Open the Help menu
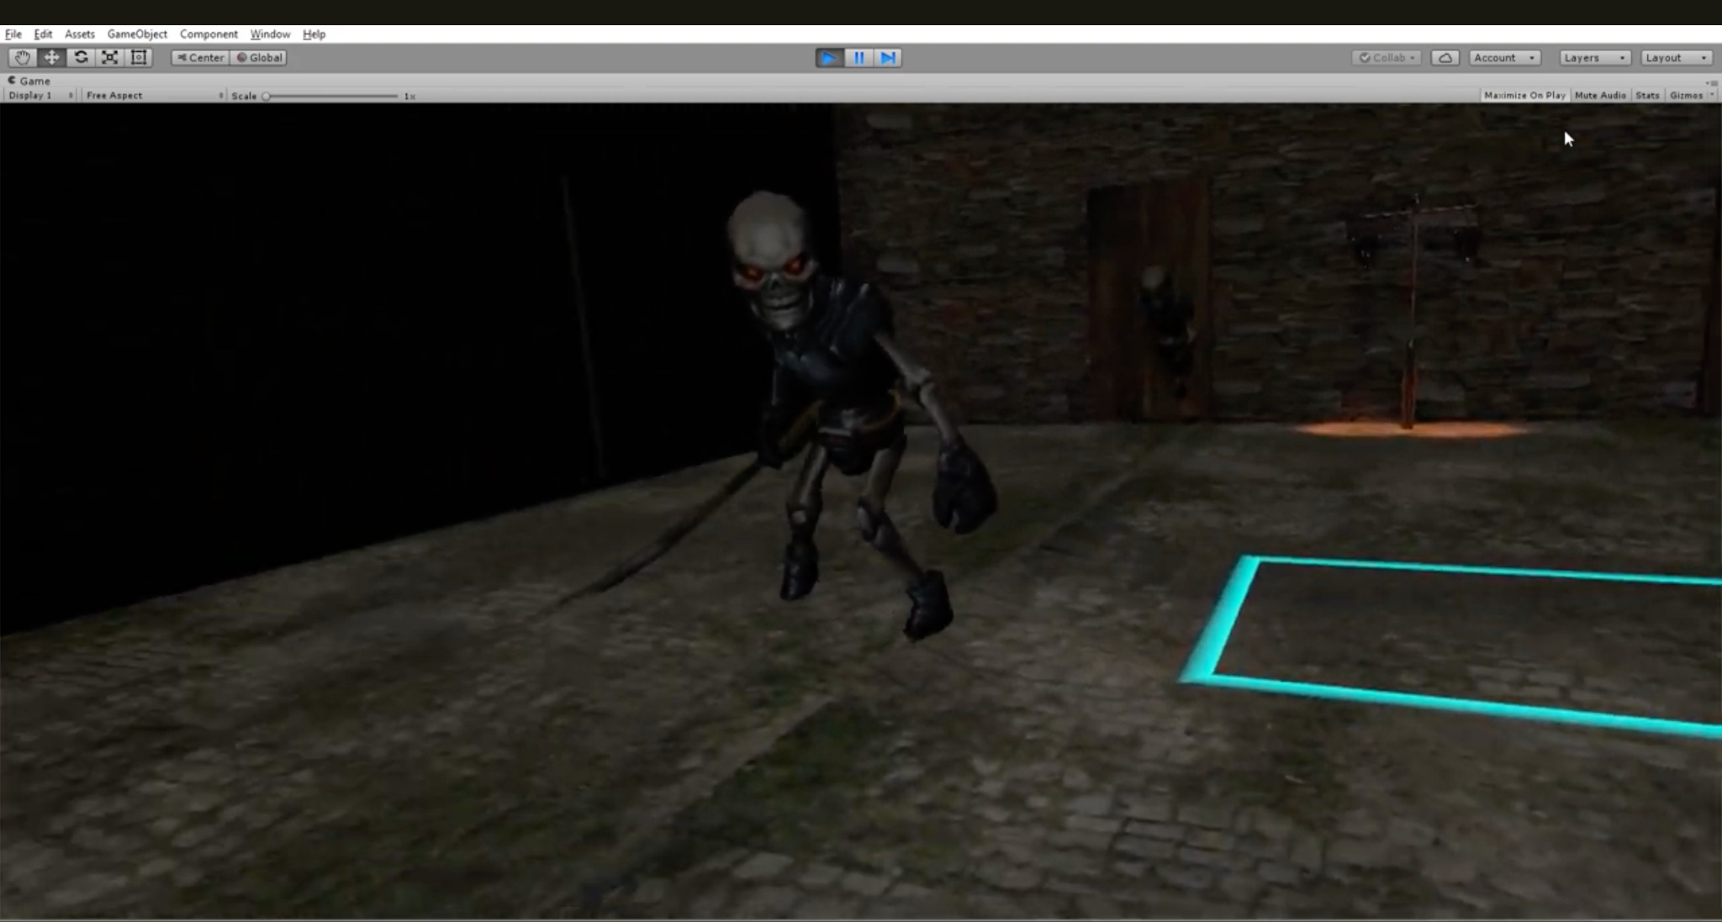Image resolution: width=1722 pixels, height=922 pixels. tap(314, 34)
